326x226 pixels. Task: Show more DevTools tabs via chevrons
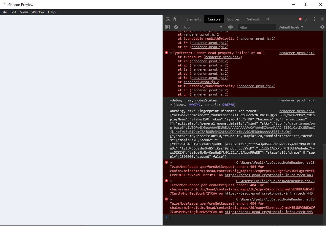tap(268, 19)
